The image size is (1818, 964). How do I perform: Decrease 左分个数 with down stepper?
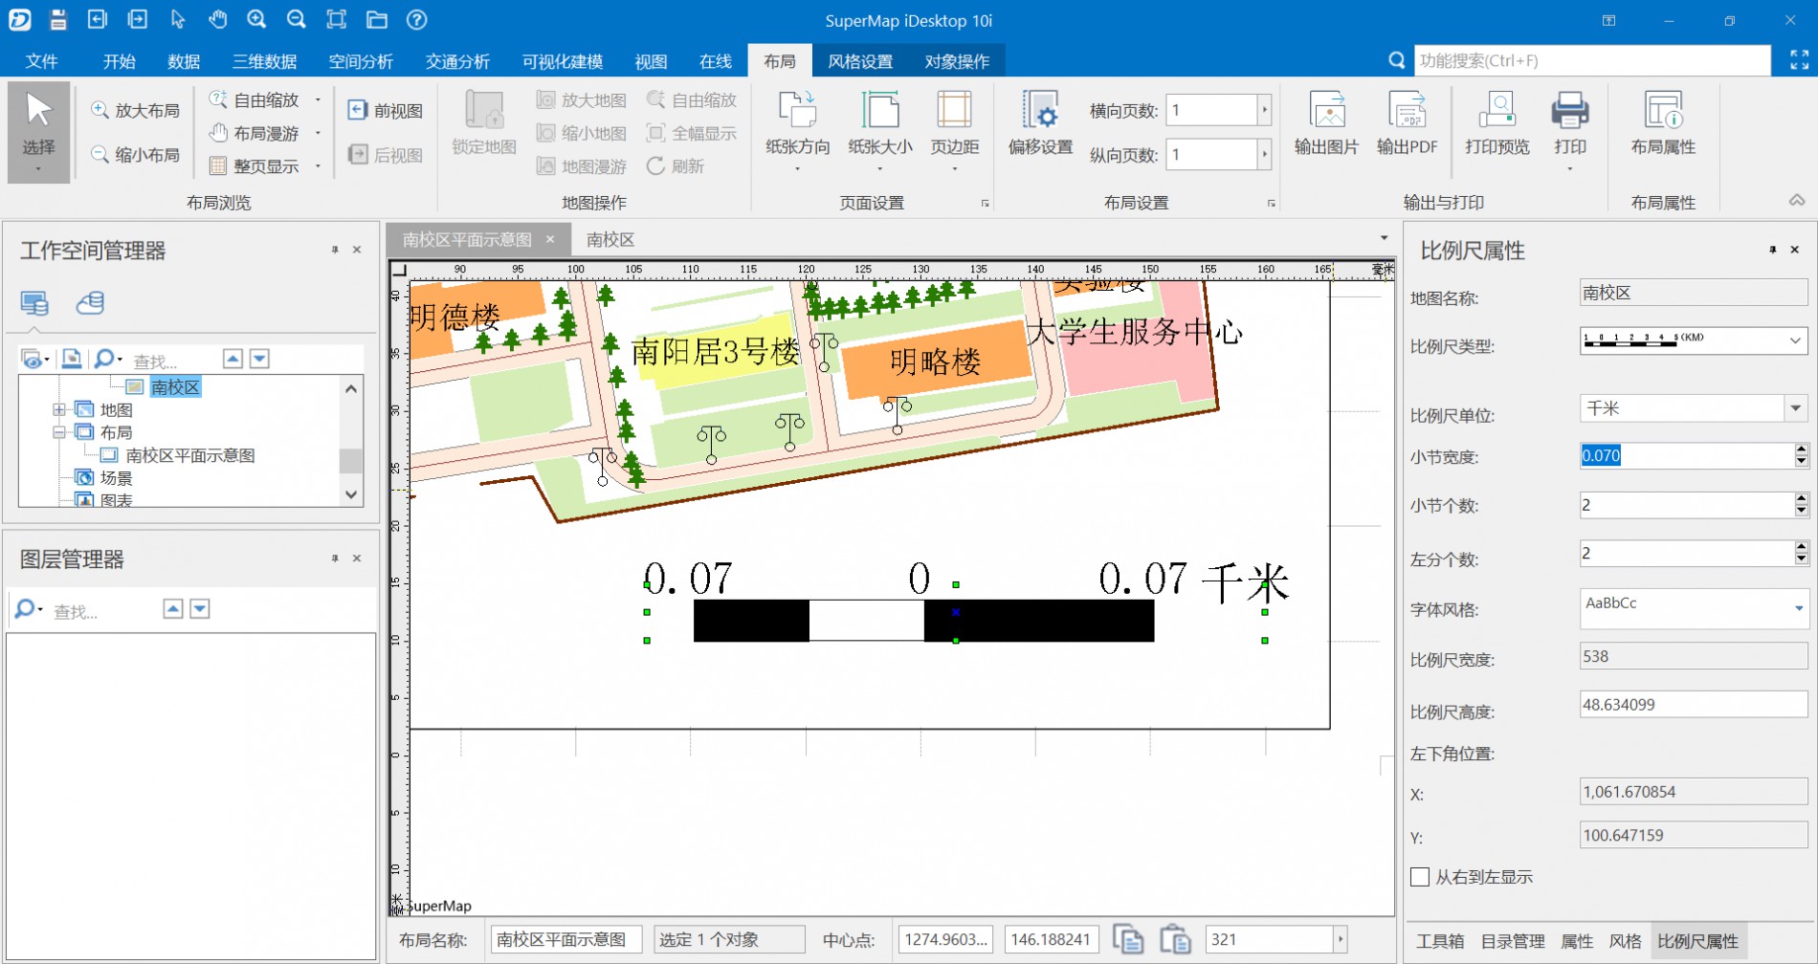pyautogui.click(x=1801, y=559)
